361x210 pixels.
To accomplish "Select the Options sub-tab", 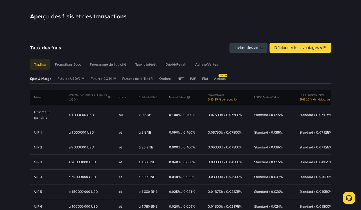I will pos(165,79).
